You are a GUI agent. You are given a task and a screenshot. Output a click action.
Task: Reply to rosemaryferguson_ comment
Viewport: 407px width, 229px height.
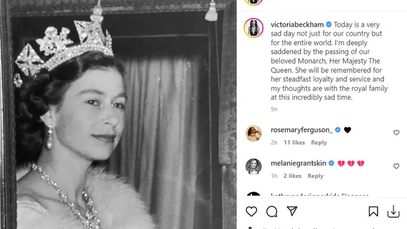(x=319, y=142)
